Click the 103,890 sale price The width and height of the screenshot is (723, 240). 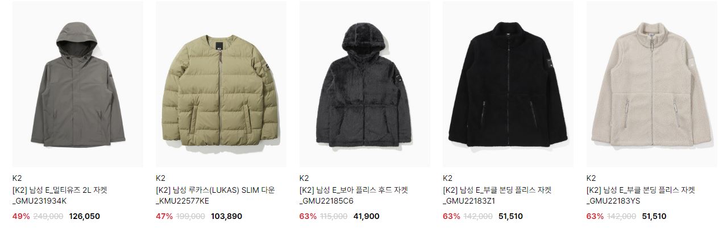(226, 216)
